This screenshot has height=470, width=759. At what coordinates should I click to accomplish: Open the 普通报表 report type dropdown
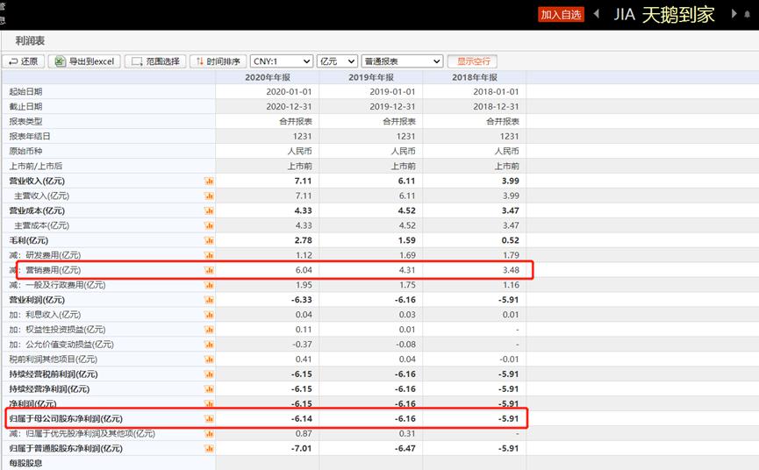point(402,61)
